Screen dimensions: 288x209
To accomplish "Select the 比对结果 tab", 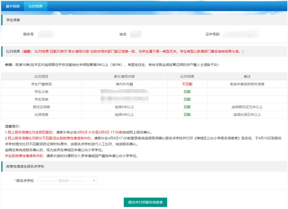I will (35, 6).
